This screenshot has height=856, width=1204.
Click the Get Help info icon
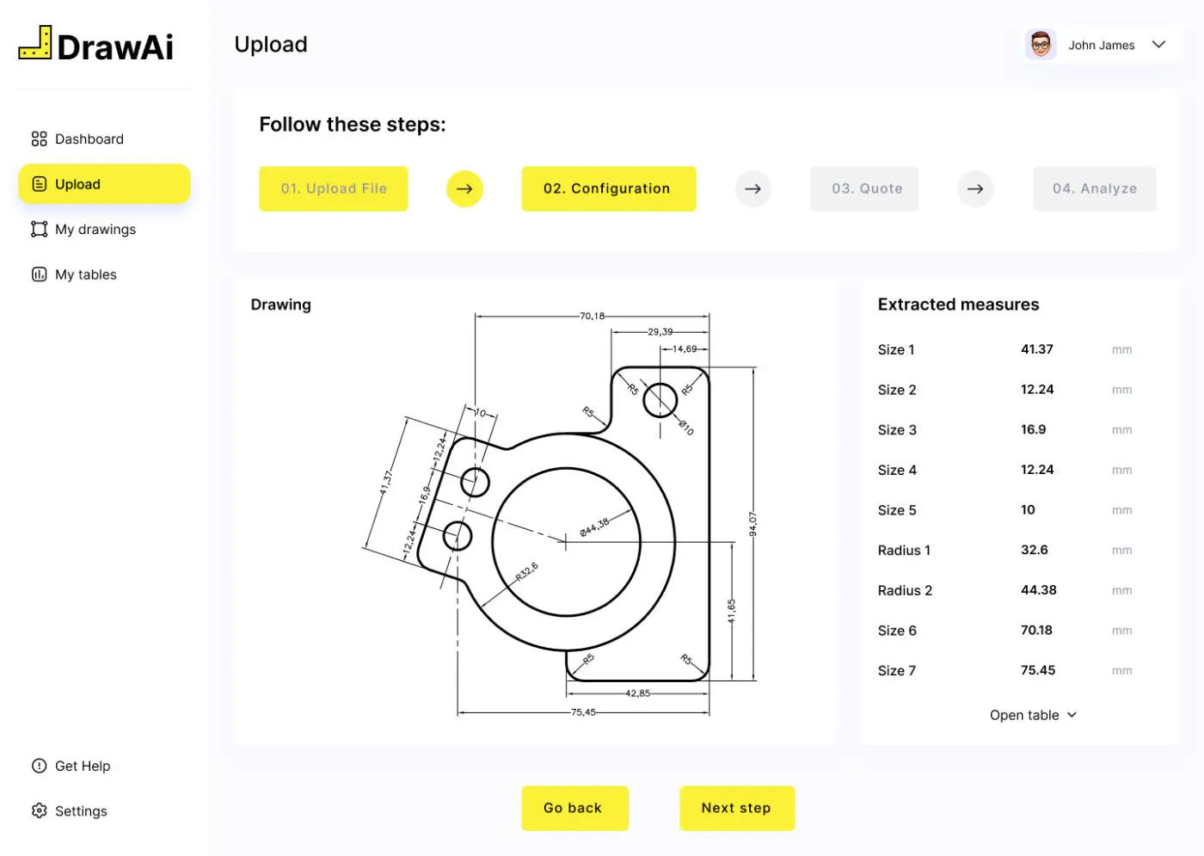click(39, 766)
